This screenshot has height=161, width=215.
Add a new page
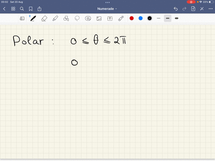click(x=193, y=9)
